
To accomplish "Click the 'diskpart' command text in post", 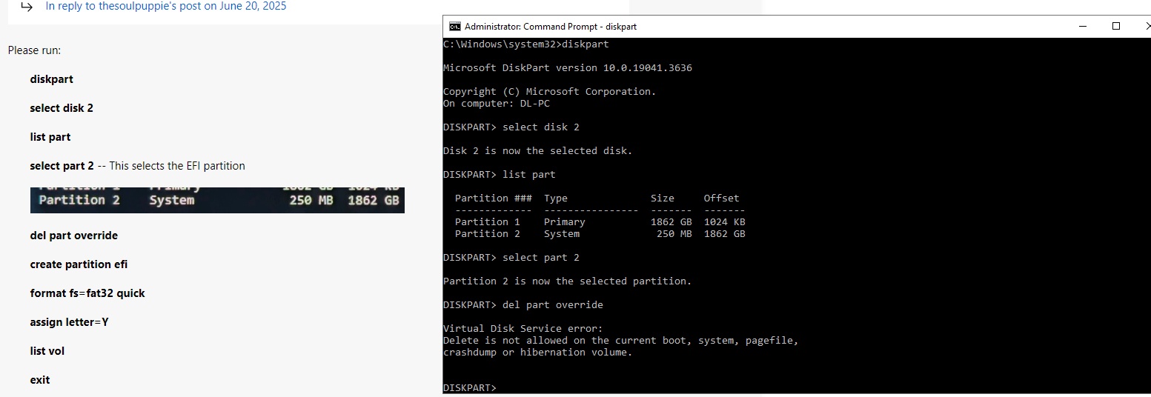I will click(52, 79).
